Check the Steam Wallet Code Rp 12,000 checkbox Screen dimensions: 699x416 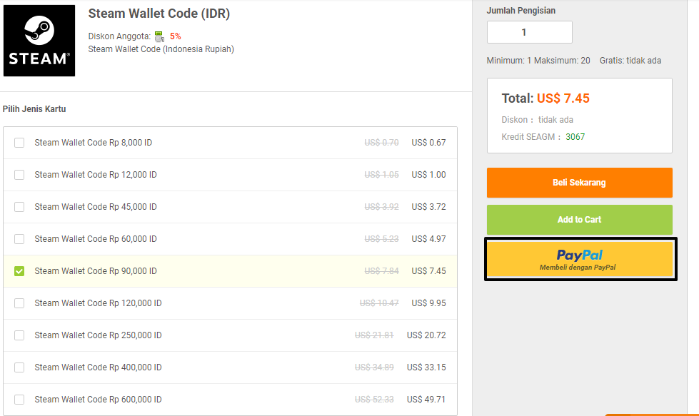19,174
